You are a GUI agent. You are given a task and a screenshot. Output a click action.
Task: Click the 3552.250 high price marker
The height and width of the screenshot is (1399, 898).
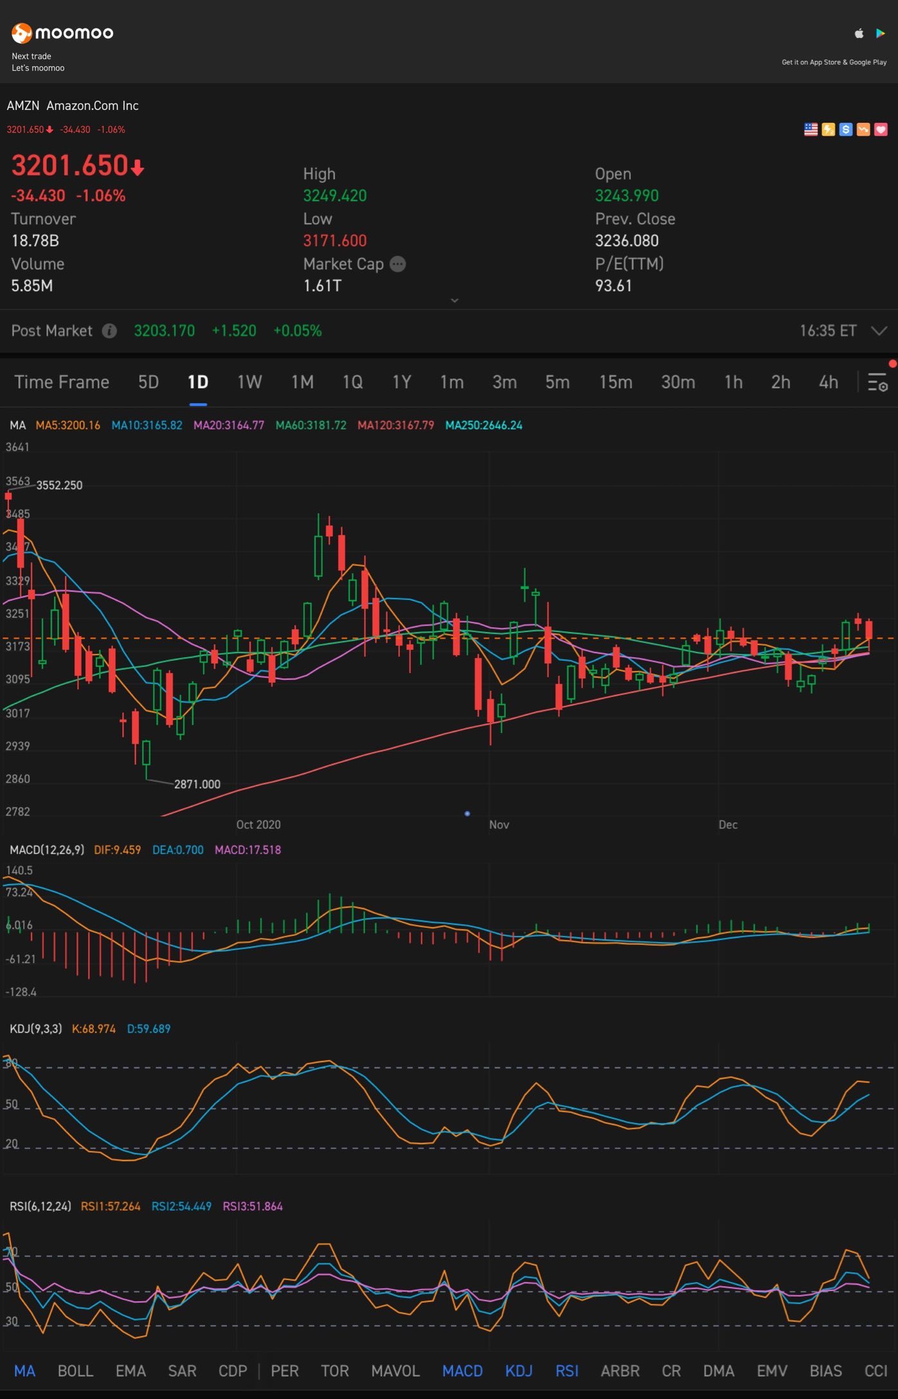(59, 485)
